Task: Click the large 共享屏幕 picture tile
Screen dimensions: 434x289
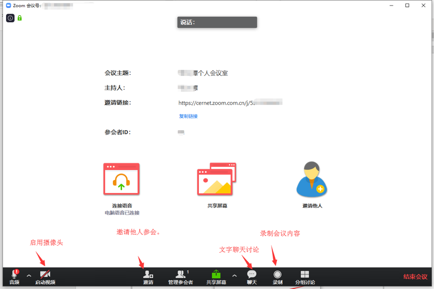Action: pos(216,179)
